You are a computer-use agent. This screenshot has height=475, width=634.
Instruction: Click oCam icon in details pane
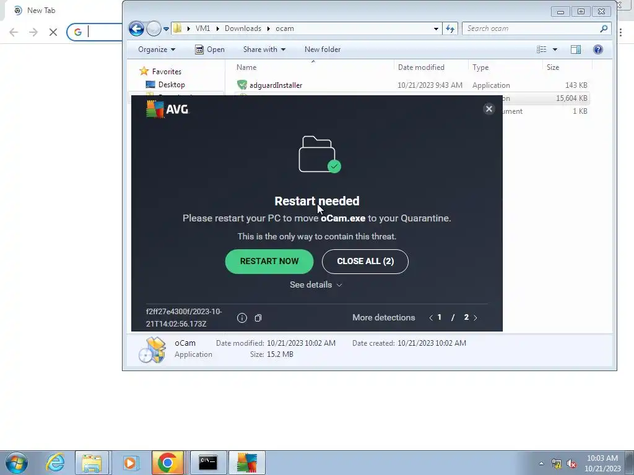152,350
